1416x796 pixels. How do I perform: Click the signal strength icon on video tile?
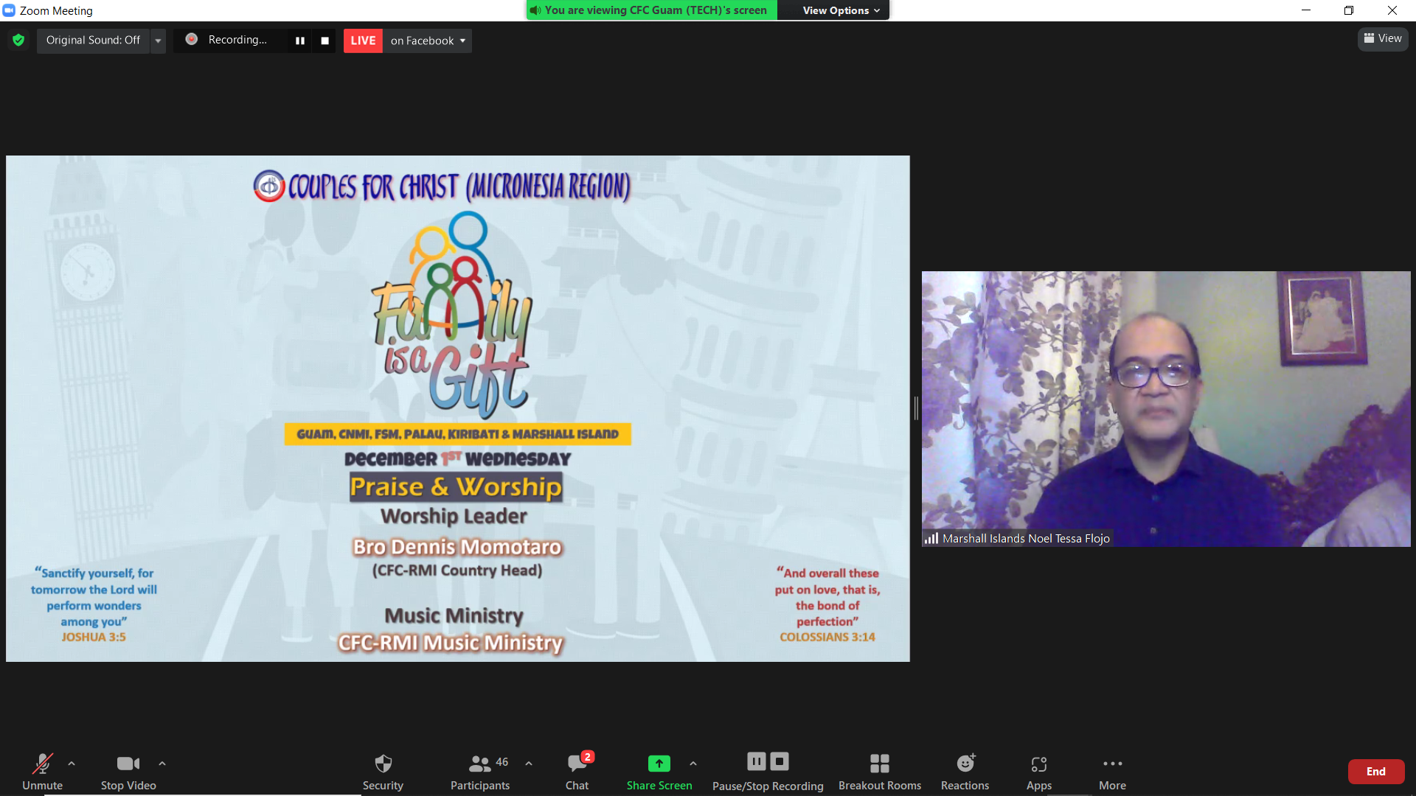coord(931,539)
